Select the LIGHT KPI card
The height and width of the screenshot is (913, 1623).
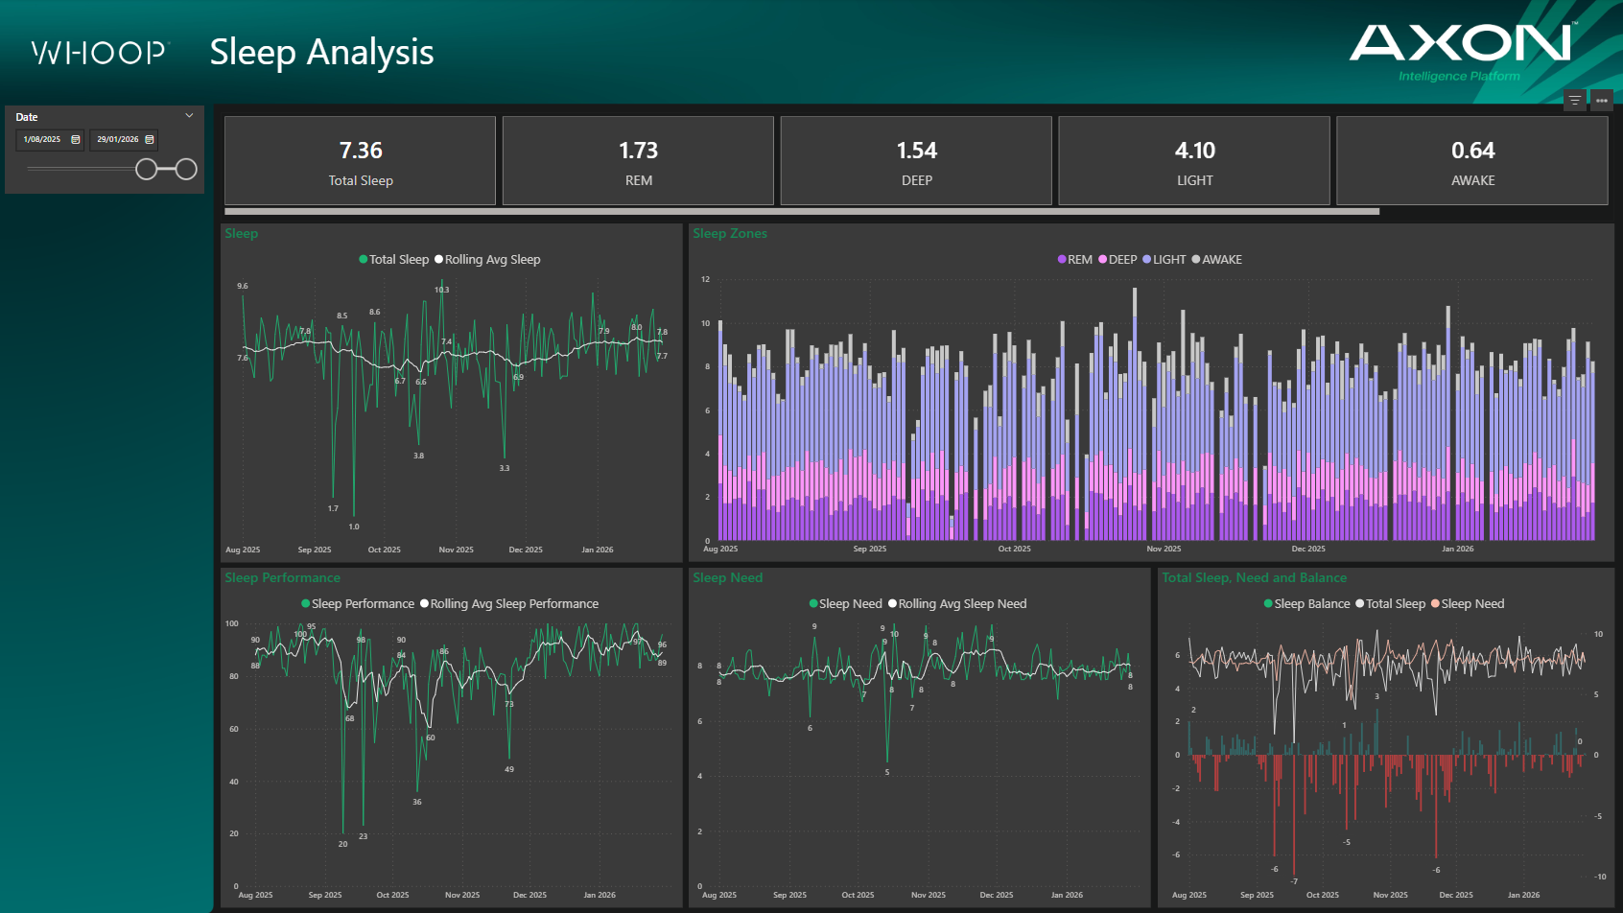(x=1194, y=161)
